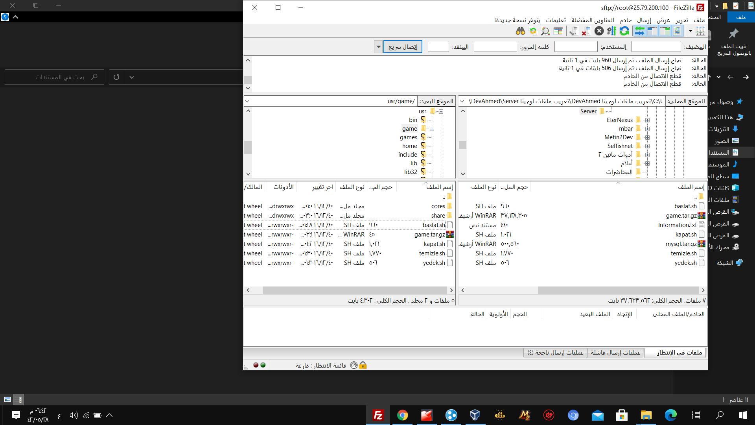
Task: Switch to عمليات إرسال فاشلة failed tab
Action: (615, 353)
